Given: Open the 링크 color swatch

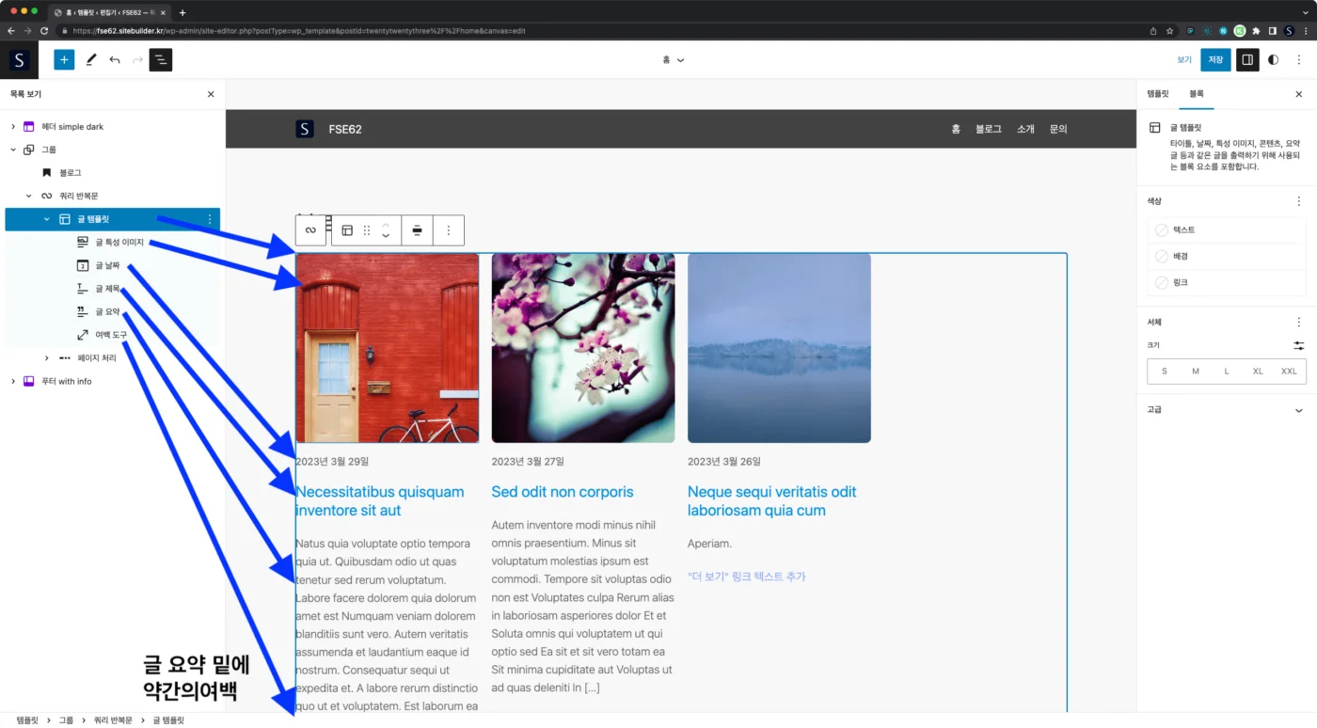Looking at the screenshot, I should [x=1227, y=282].
